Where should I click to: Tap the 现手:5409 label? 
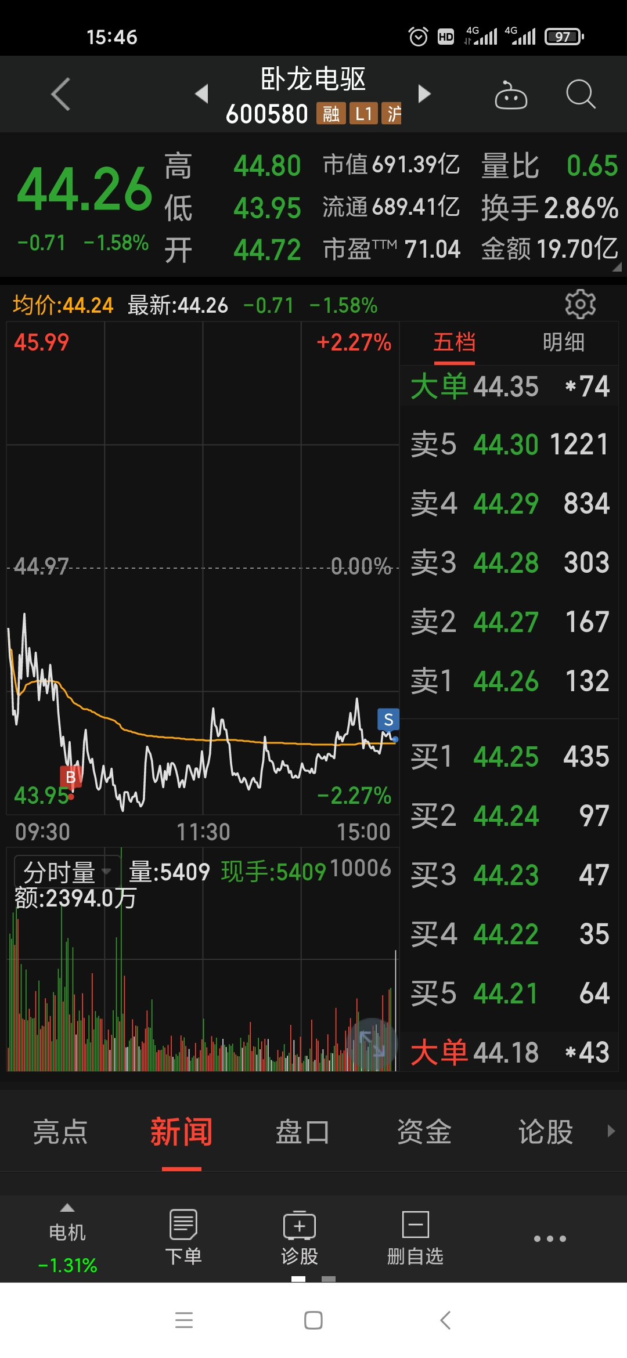point(273,871)
